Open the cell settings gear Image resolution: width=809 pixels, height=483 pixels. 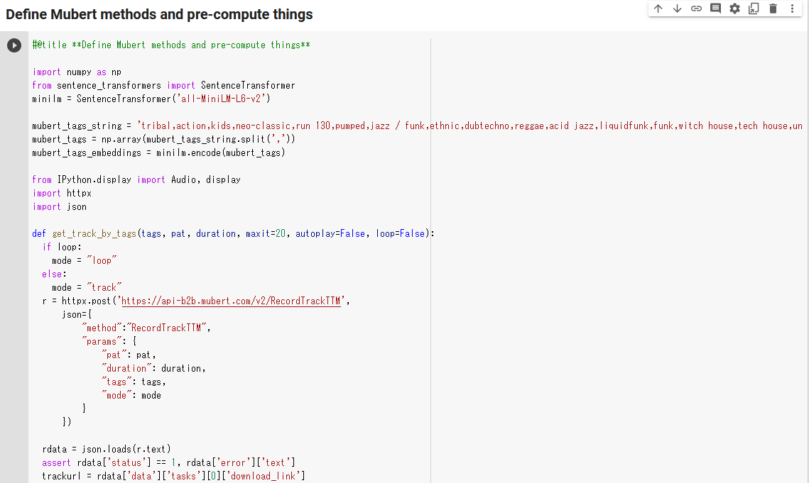tap(734, 9)
